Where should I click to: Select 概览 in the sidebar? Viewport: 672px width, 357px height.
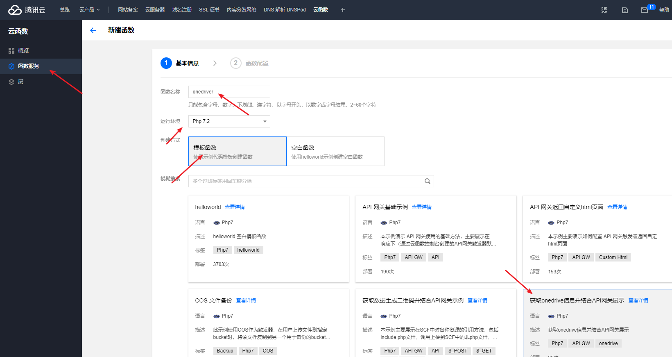(x=41, y=50)
